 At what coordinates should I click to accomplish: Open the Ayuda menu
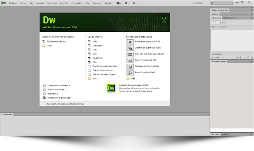pyautogui.click(x=108, y=3)
